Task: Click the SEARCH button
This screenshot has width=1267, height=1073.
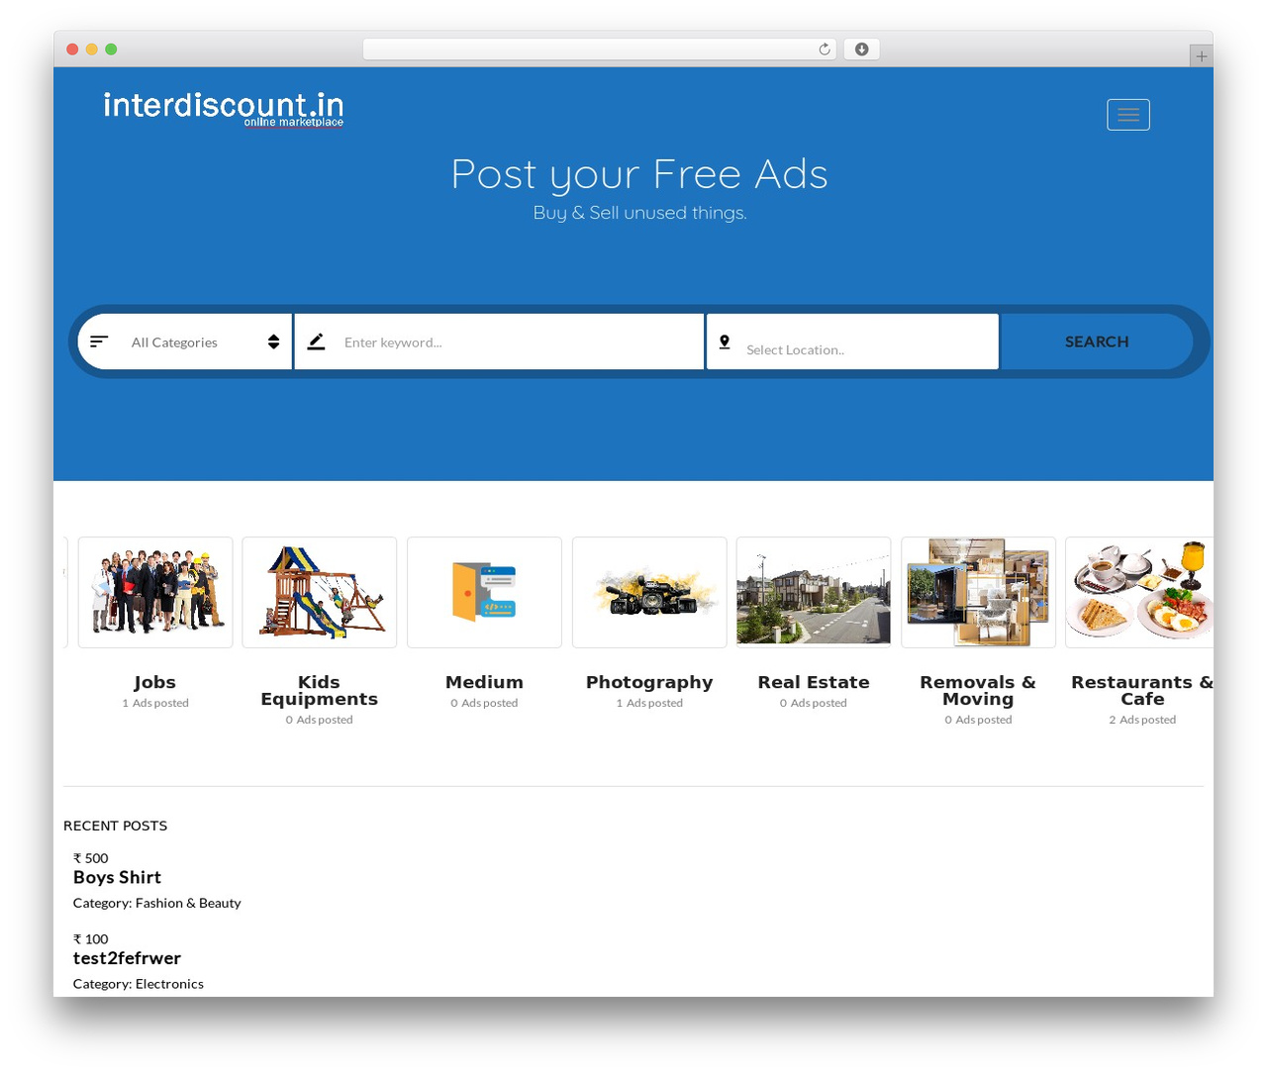Action: [x=1097, y=341]
